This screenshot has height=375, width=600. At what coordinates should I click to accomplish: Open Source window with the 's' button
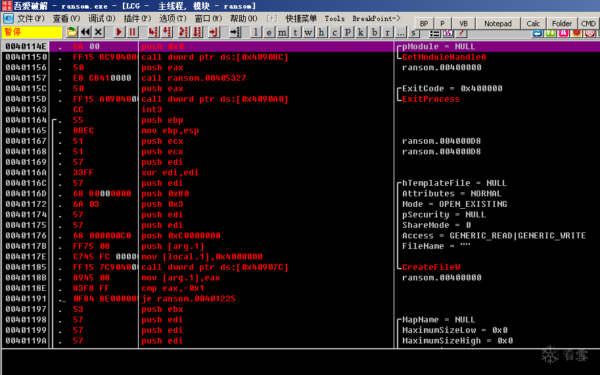413,32
